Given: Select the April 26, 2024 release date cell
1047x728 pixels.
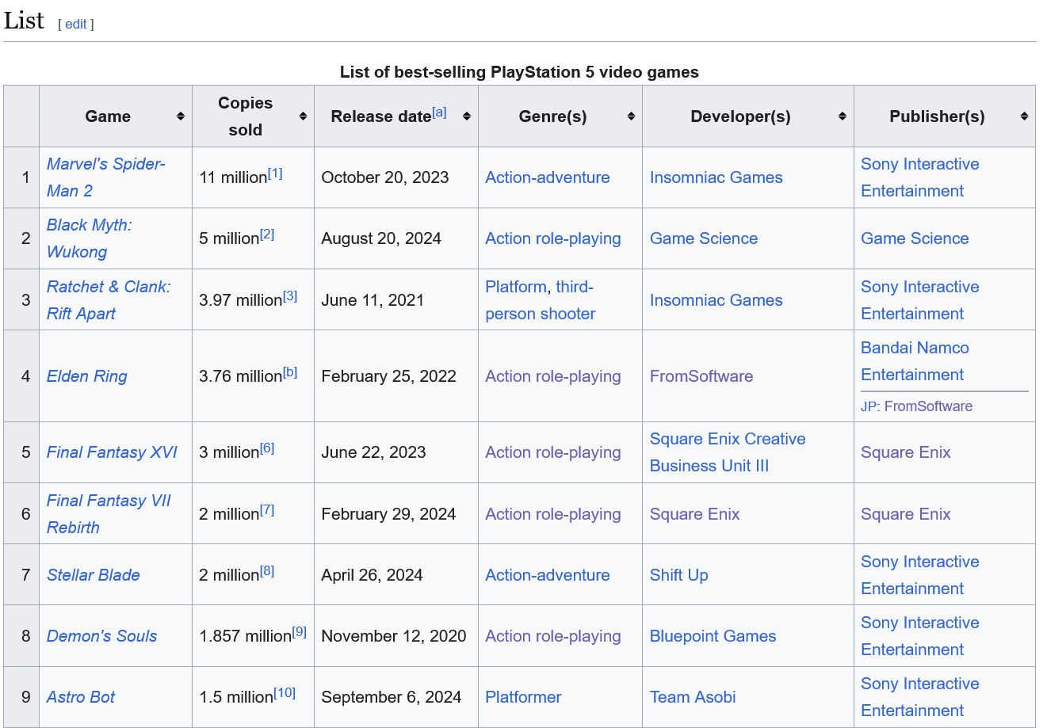Looking at the screenshot, I should [396, 575].
